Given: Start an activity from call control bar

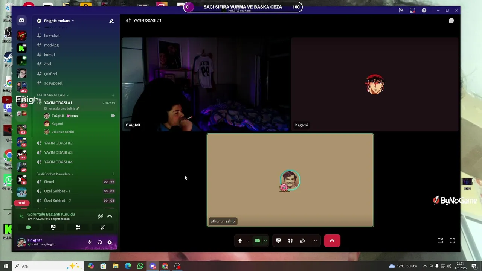Looking at the screenshot, I should [x=290, y=241].
